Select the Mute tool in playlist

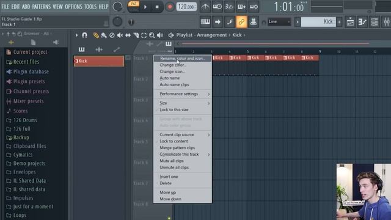[x=120, y=35]
